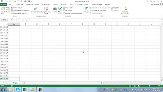Open Panel de documentos

[x=125, y=11]
